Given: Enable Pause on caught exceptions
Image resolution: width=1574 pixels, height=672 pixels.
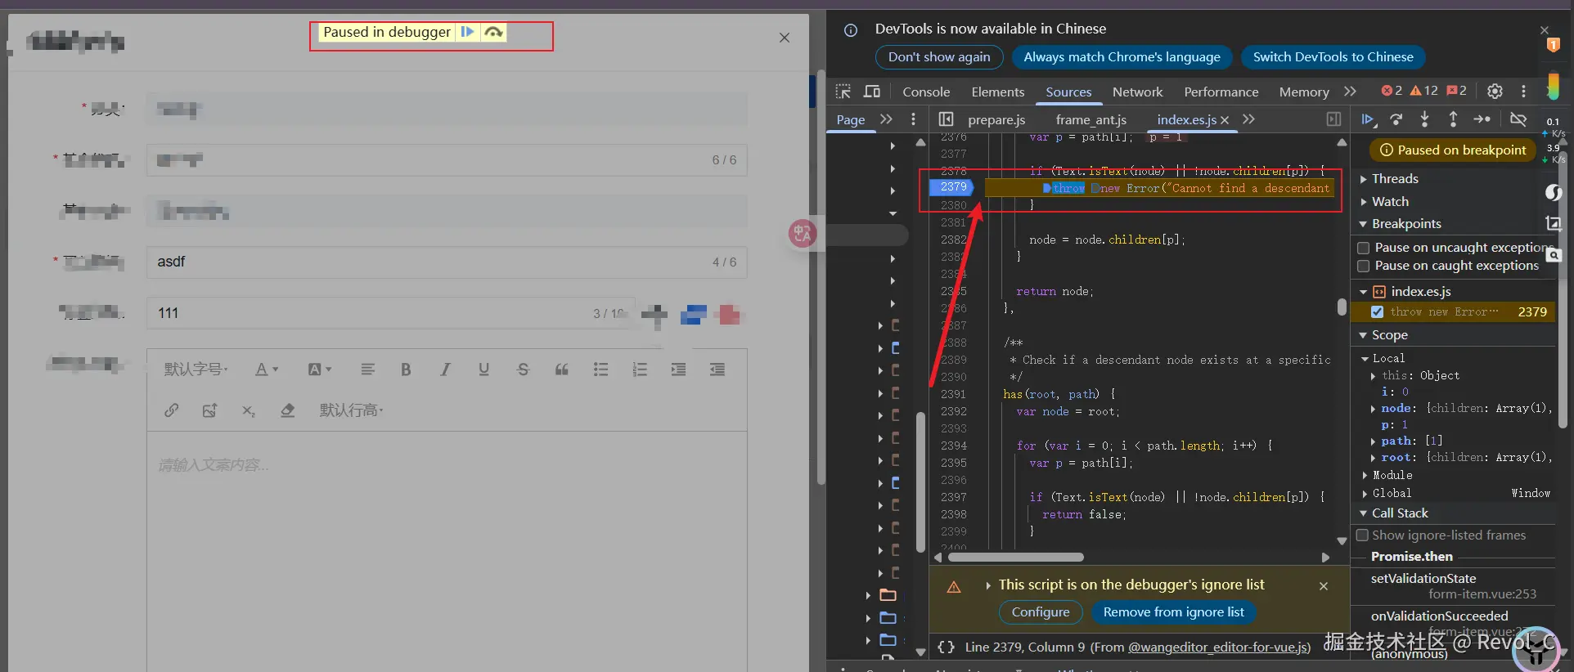Looking at the screenshot, I should 1364,266.
